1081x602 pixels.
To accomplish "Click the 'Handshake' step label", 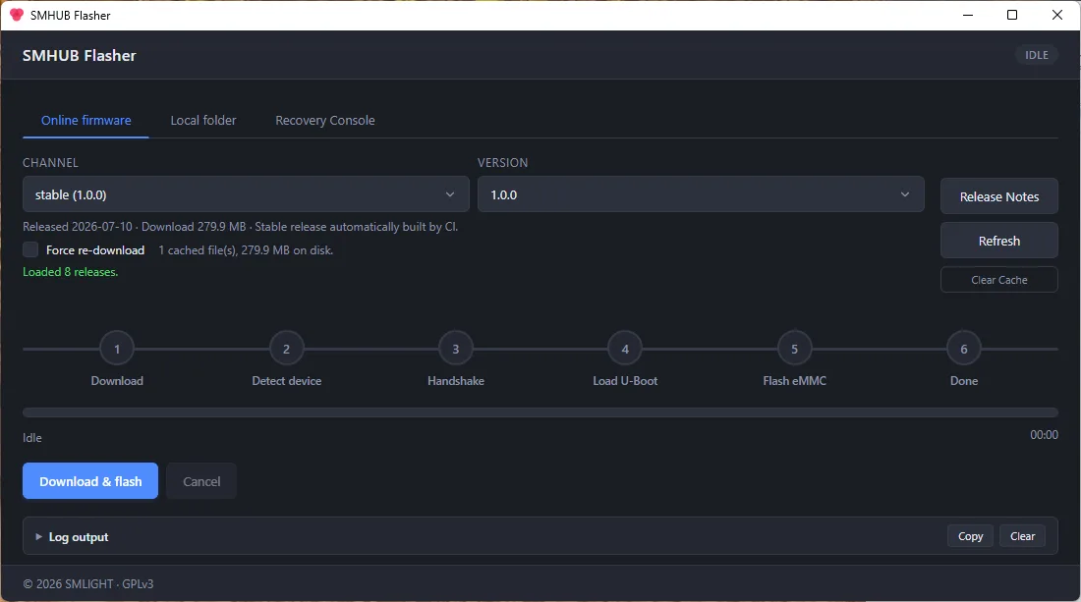I will [x=456, y=381].
